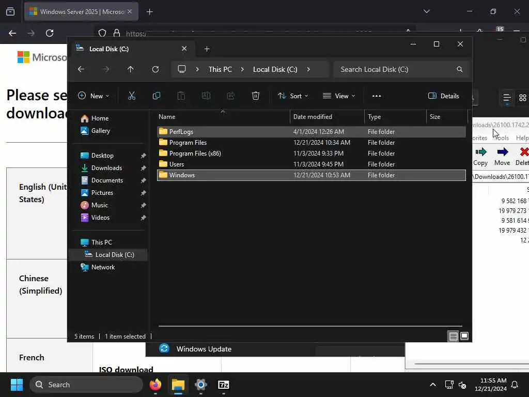Open the pinned Downloads folder in sidebar
This screenshot has width=529, height=397.
coord(106,168)
